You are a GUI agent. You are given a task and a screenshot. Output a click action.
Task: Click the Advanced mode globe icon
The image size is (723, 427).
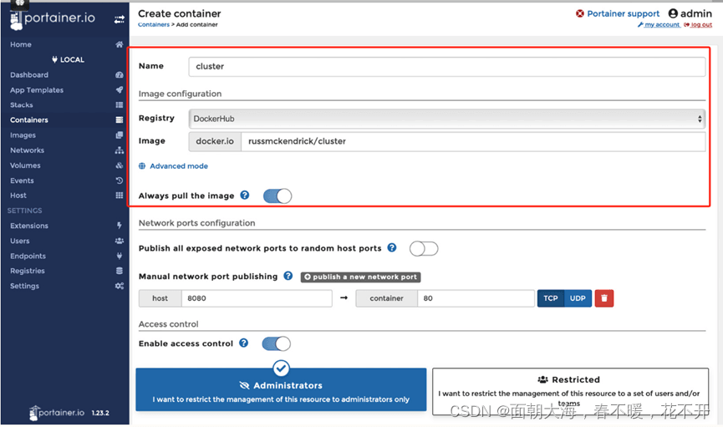(x=142, y=166)
